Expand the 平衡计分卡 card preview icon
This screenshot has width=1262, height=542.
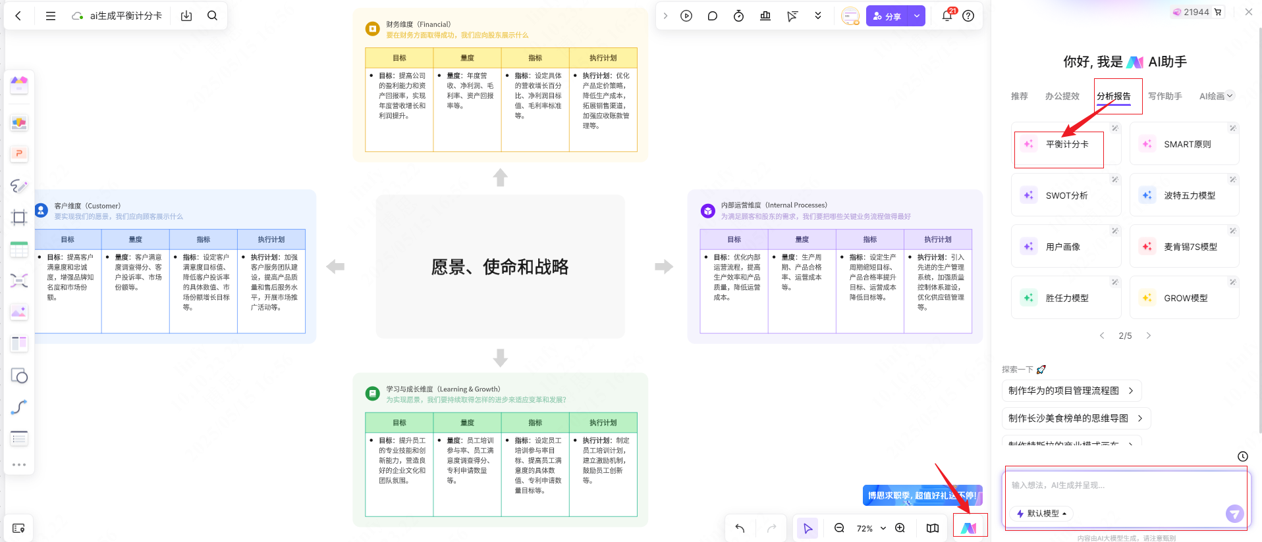coord(1114,128)
